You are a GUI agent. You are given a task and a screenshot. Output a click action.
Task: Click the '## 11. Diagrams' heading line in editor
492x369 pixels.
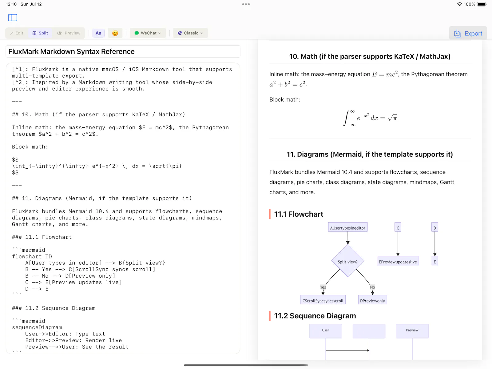(x=102, y=199)
